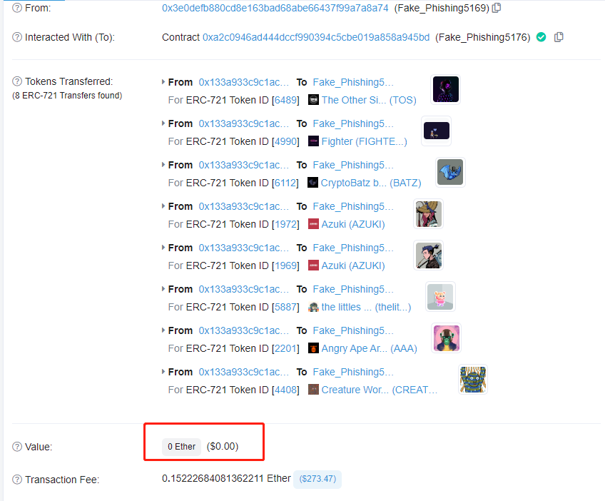Click the CryptoBatz bat NFT thumbnail
The height and width of the screenshot is (501, 605).
click(x=450, y=172)
